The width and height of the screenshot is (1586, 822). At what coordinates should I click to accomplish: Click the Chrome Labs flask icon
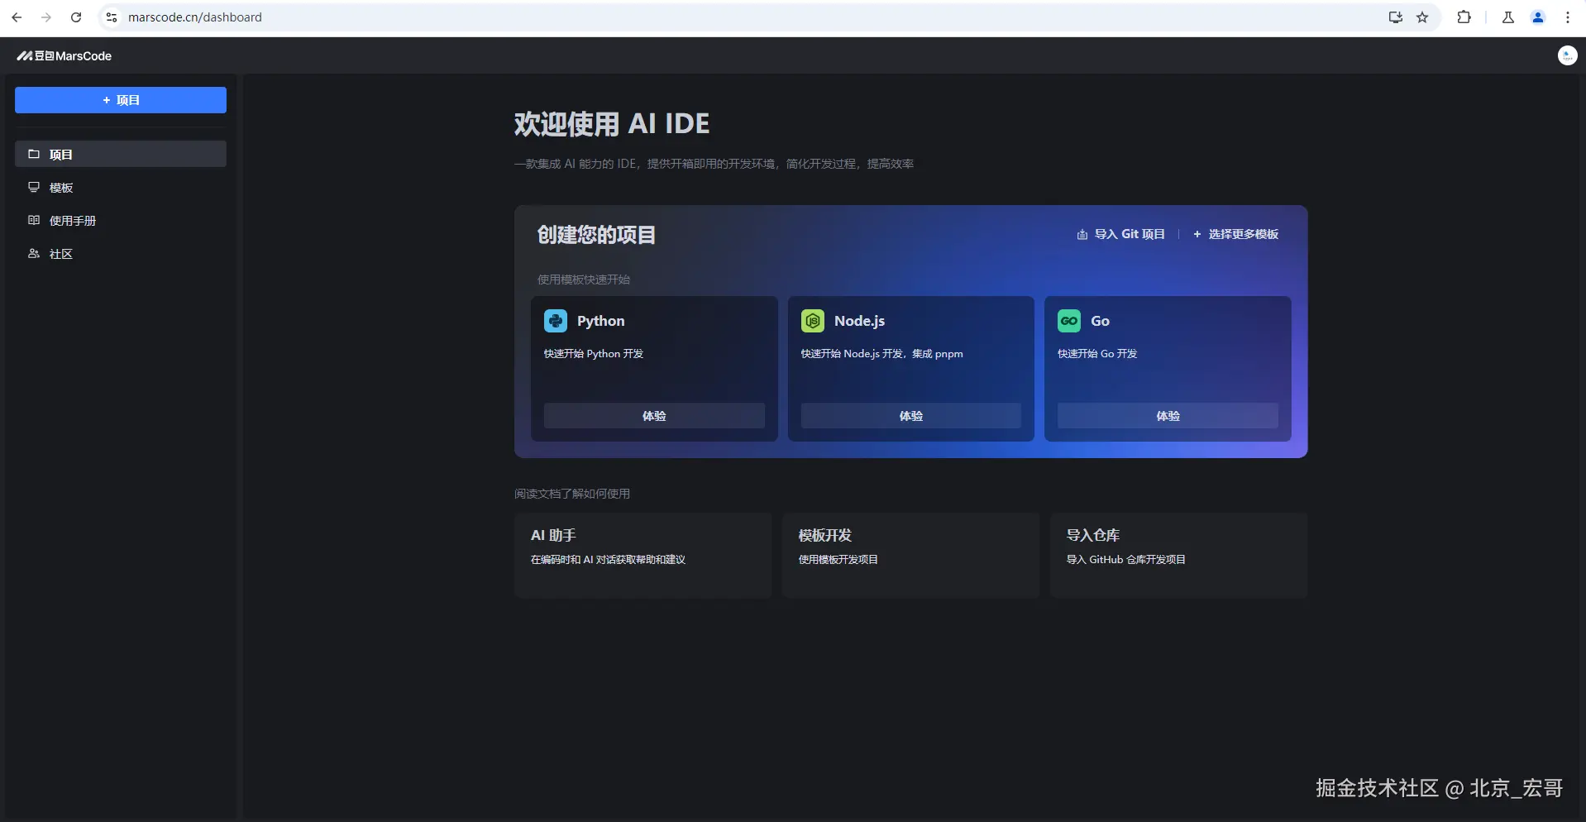tap(1508, 17)
